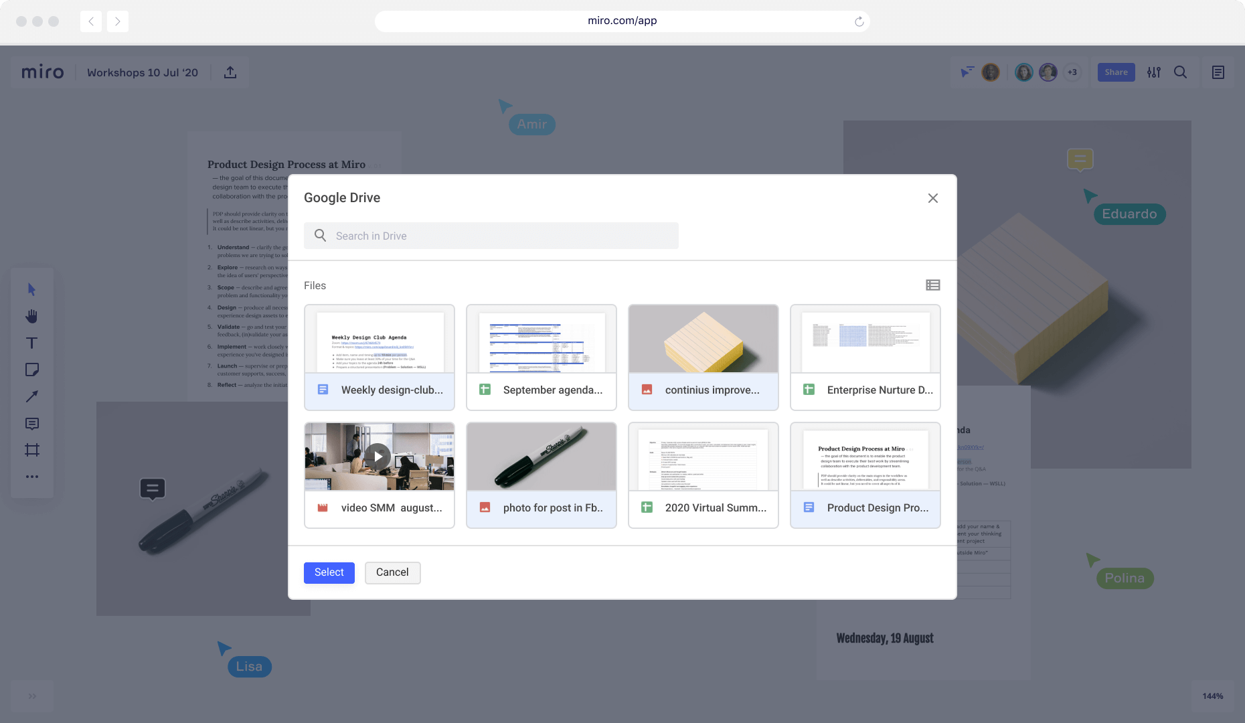Switch Drive files to list view

933,285
